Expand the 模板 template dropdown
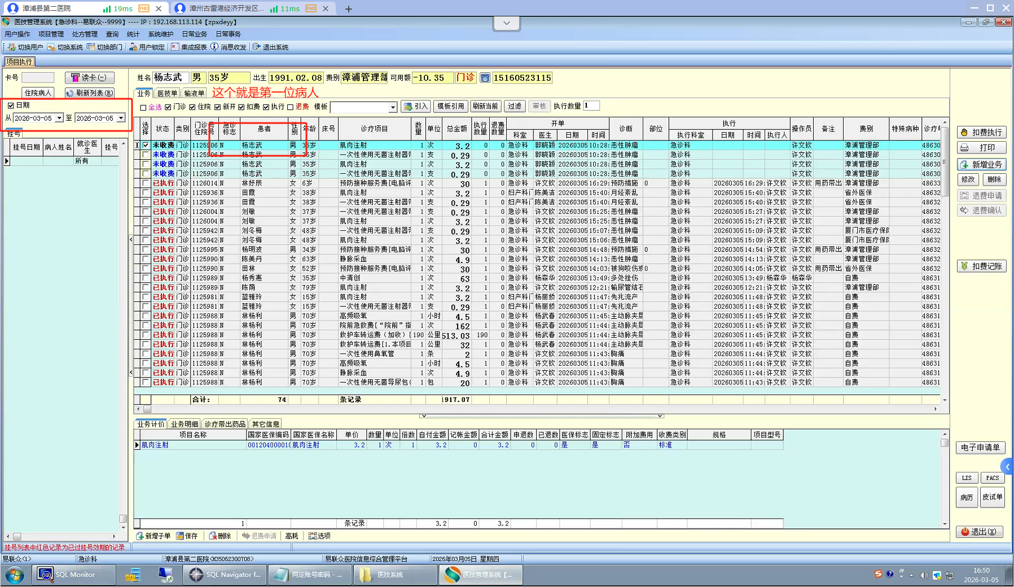The width and height of the screenshot is (1014, 587). (x=393, y=107)
